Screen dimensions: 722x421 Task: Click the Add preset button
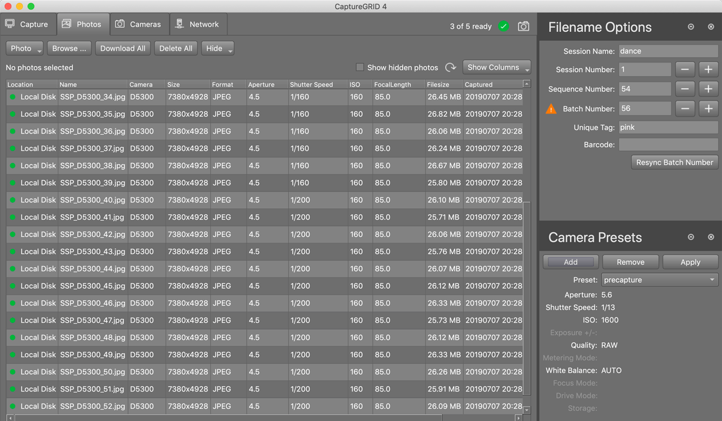click(x=571, y=262)
